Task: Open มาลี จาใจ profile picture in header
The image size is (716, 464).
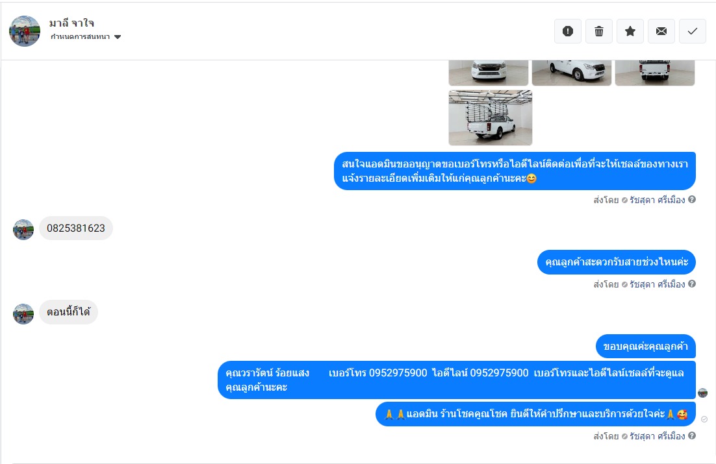Action: pos(25,31)
